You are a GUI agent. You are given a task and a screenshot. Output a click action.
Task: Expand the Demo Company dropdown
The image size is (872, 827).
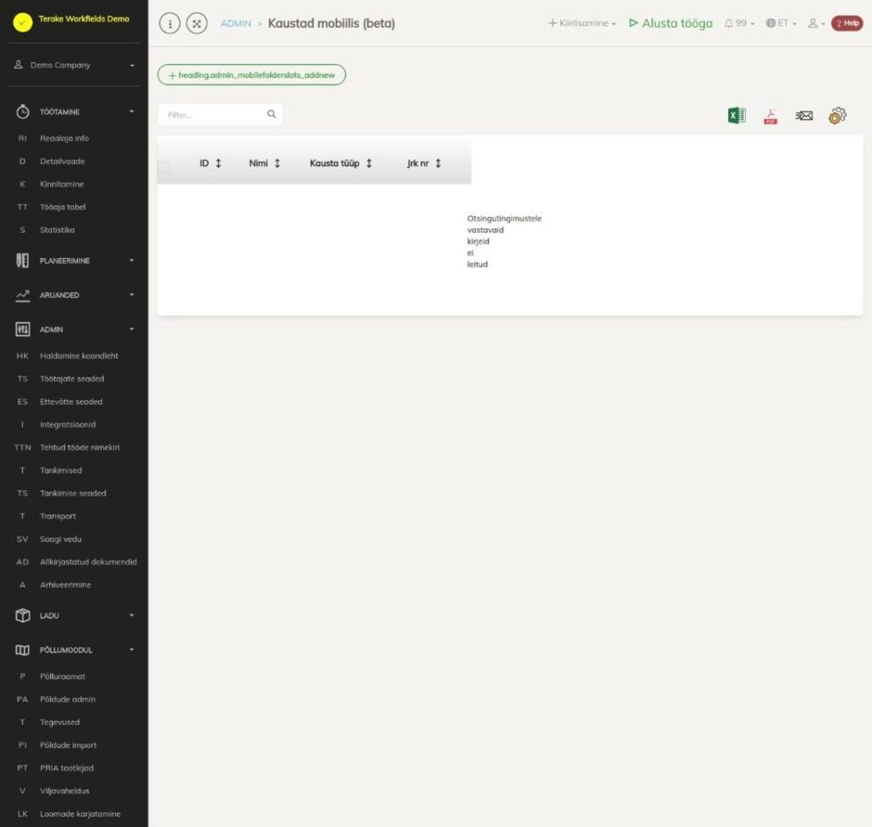click(x=75, y=65)
